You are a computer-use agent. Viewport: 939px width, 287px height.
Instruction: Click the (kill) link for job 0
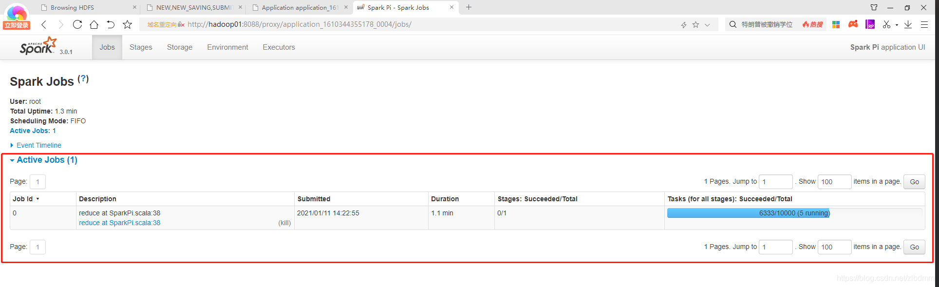(x=284, y=223)
